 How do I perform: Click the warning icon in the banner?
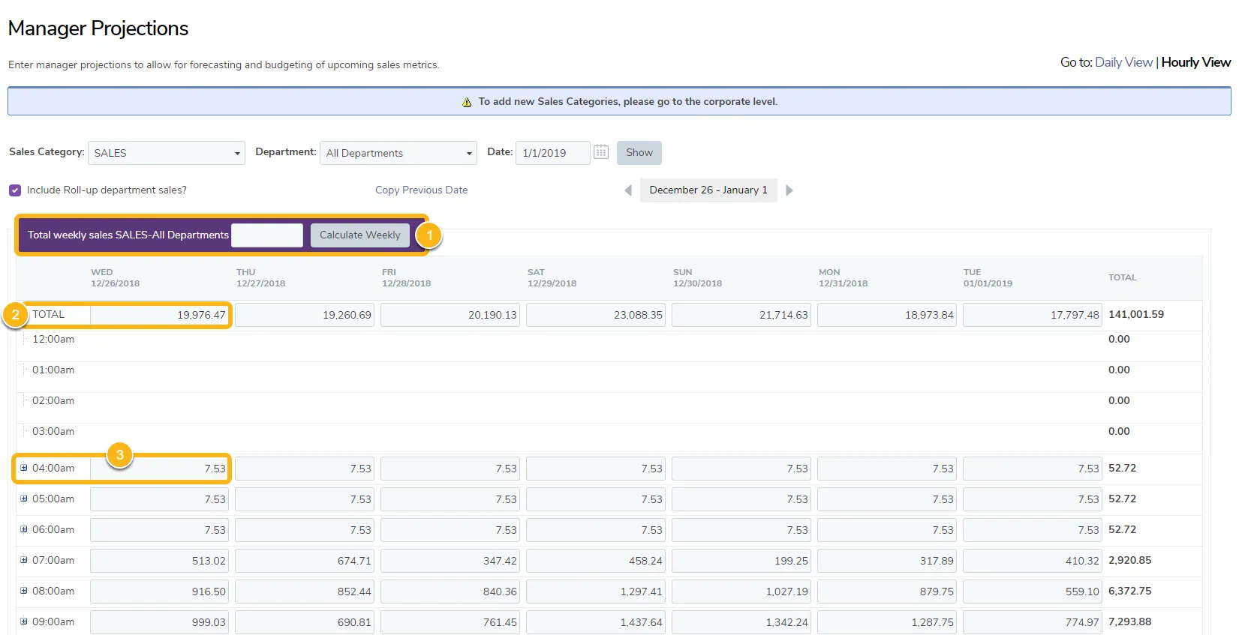pyautogui.click(x=467, y=102)
